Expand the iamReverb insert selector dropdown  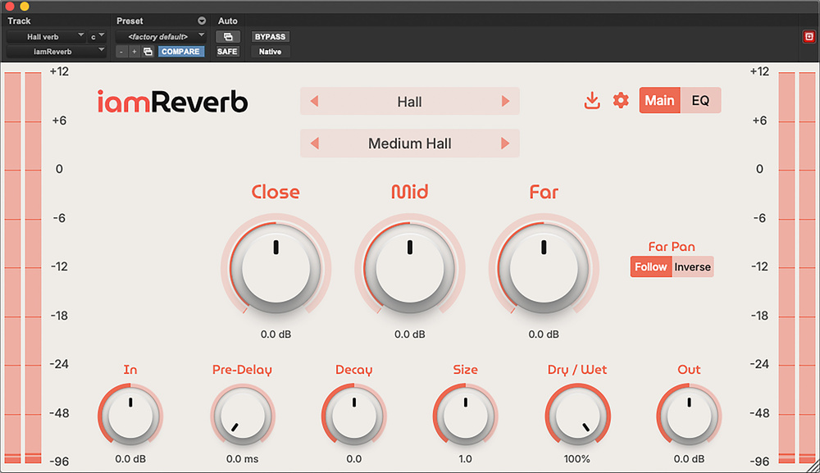coord(56,52)
